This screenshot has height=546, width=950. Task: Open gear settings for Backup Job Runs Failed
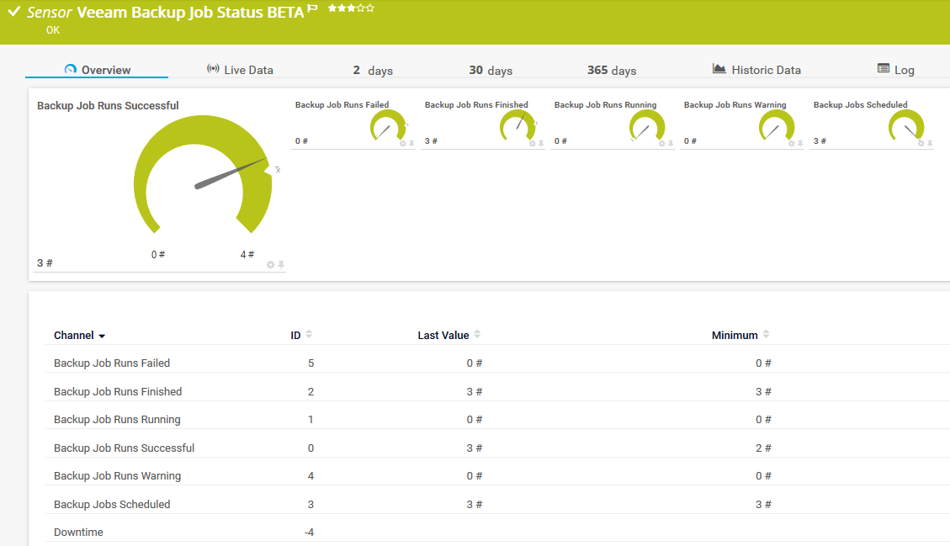[x=402, y=143]
